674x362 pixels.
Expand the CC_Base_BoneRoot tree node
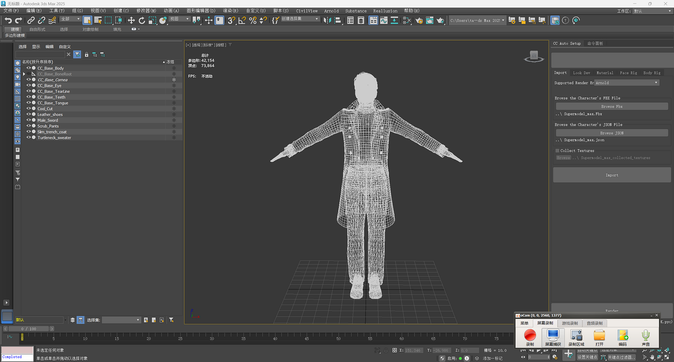(x=24, y=74)
